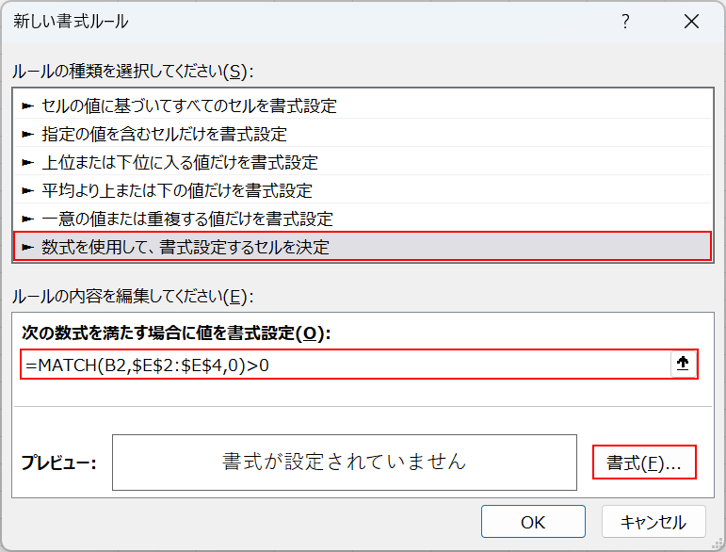Choose 平均より上または下の値だけを書式設定 rule
Image resolution: width=726 pixels, height=552 pixels.
tap(177, 191)
